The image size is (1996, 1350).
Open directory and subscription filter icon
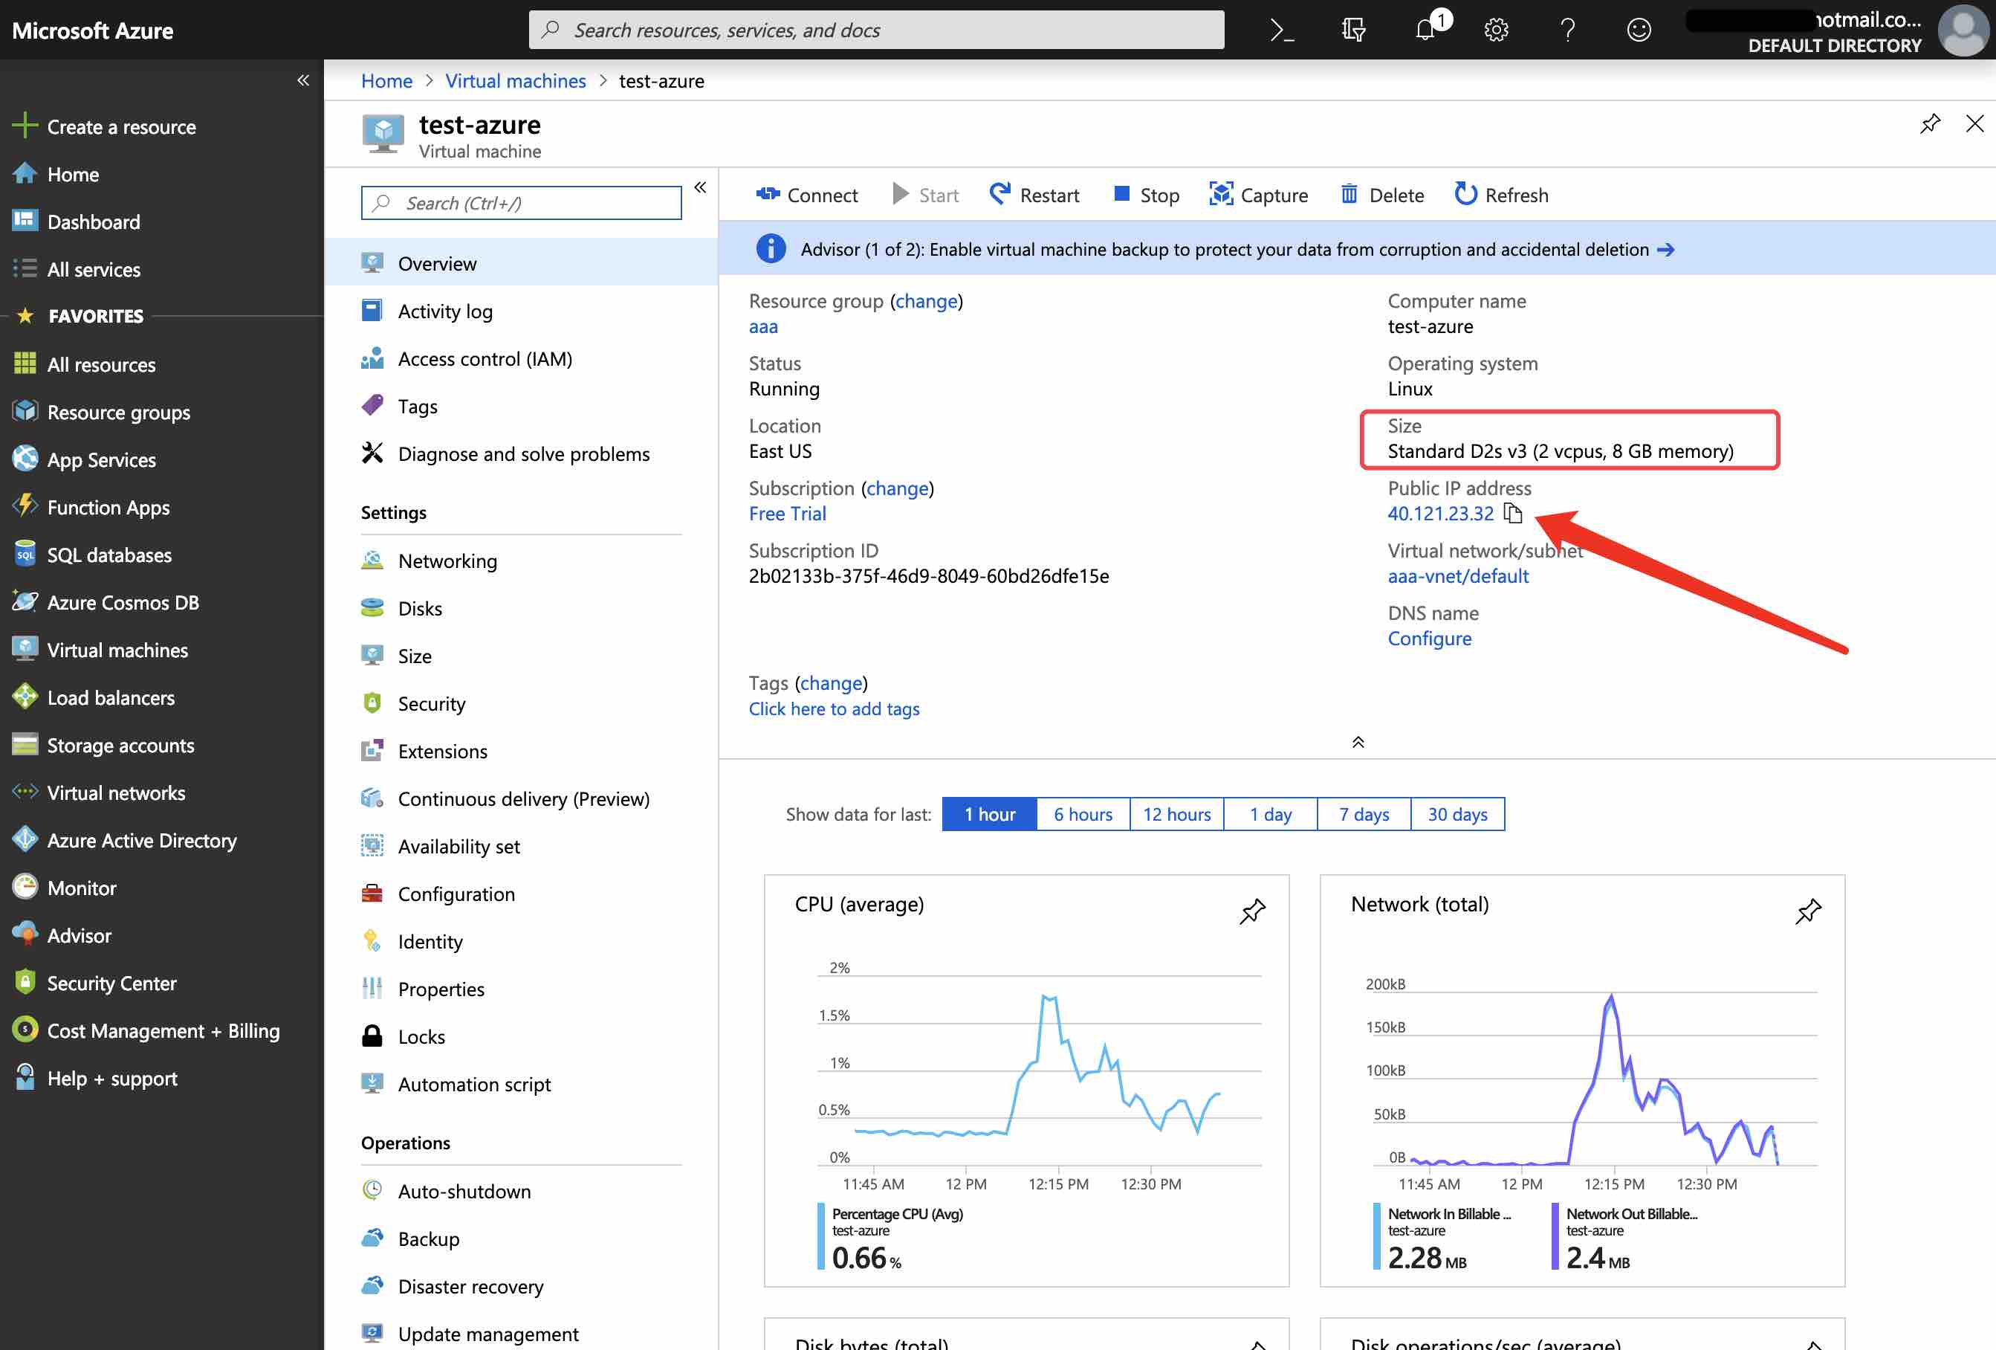[1353, 30]
